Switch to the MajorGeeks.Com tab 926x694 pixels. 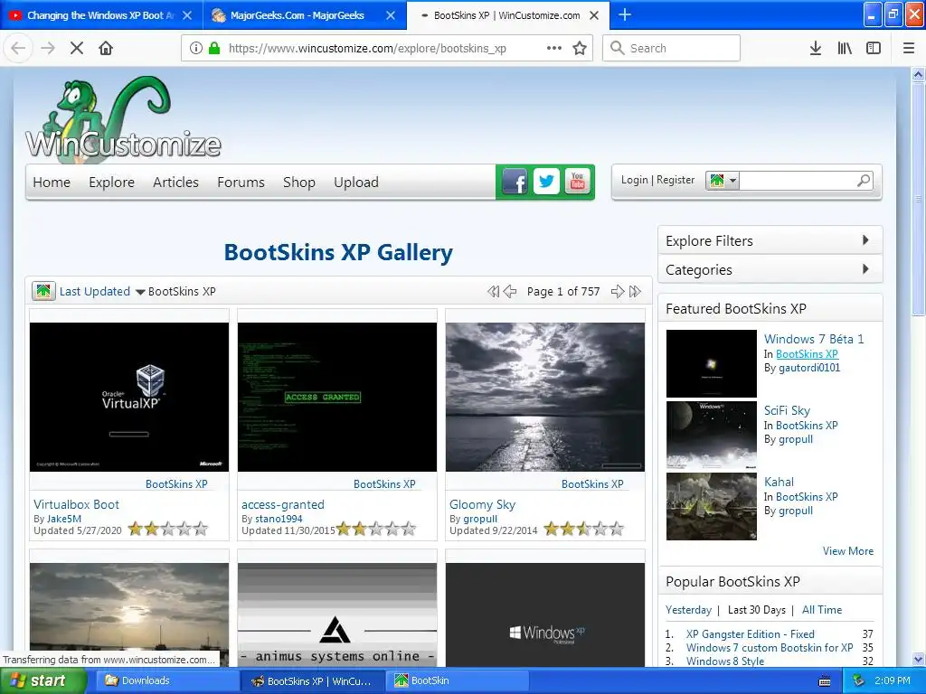point(305,15)
